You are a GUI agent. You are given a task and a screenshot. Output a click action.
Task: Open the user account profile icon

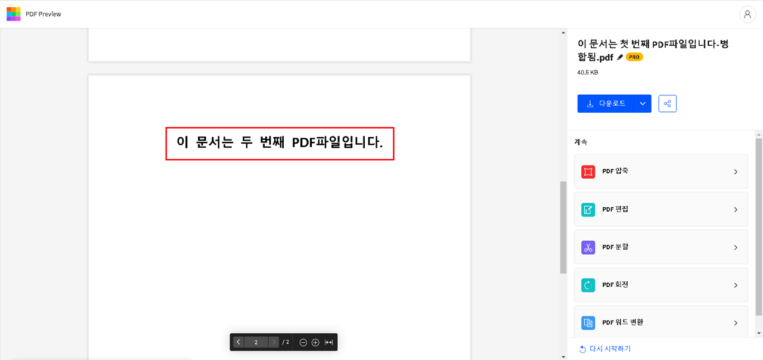747,14
